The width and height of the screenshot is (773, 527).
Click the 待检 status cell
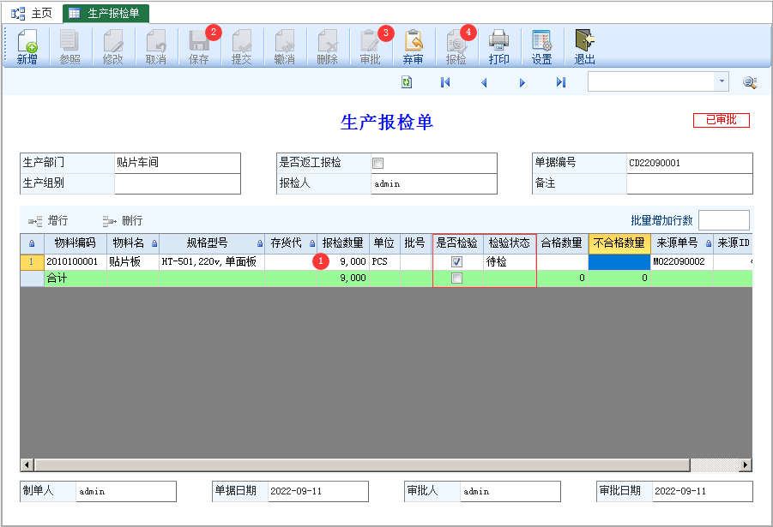(x=510, y=262)
